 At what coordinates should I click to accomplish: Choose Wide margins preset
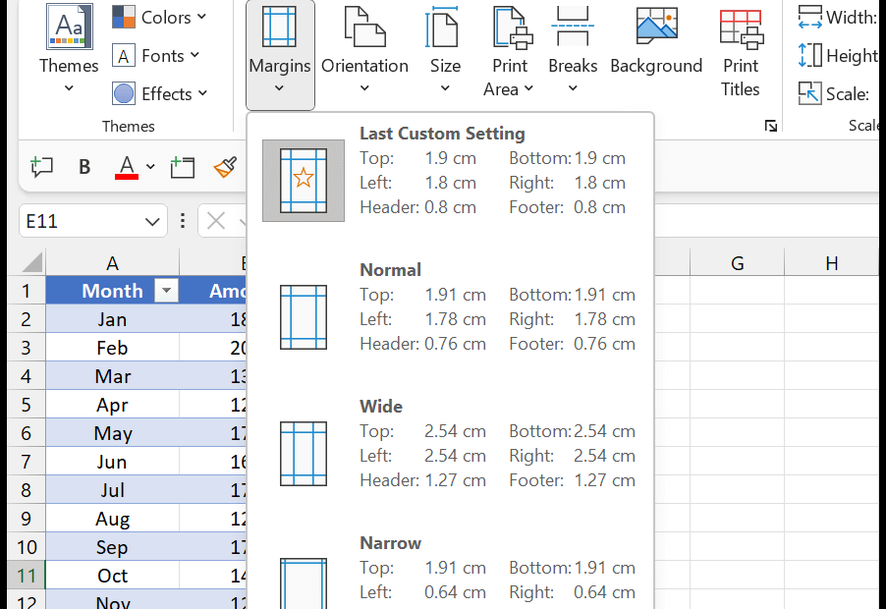point(450,453)
